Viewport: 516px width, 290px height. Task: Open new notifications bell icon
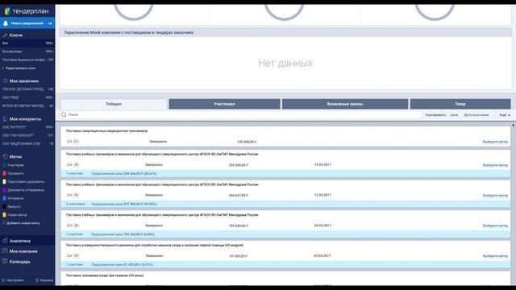pos(6,23)
